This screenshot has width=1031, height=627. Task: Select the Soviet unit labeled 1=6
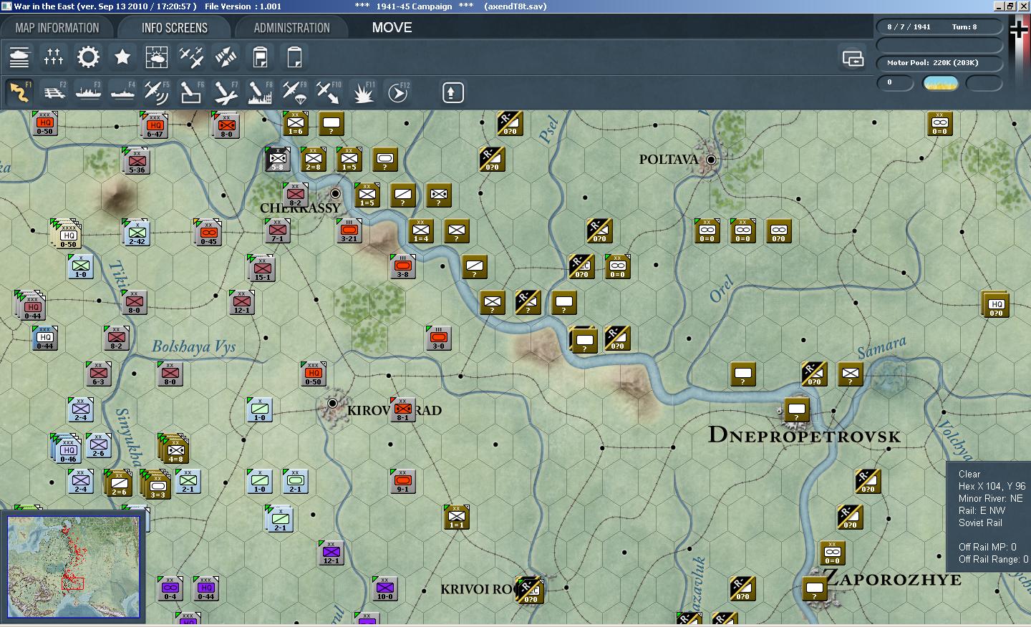296,123
